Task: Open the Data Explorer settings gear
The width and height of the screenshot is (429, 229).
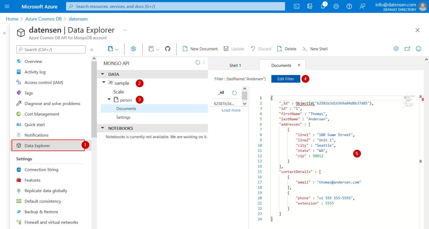Action: [396, 49]
